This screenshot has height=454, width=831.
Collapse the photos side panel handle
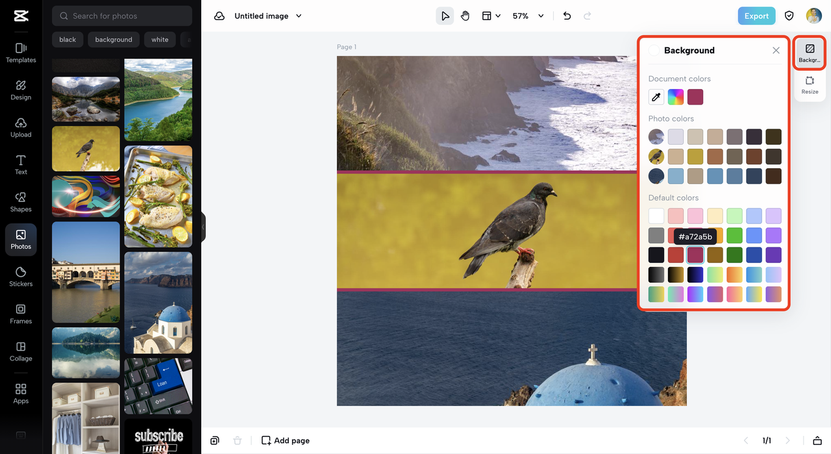(203, 227)
